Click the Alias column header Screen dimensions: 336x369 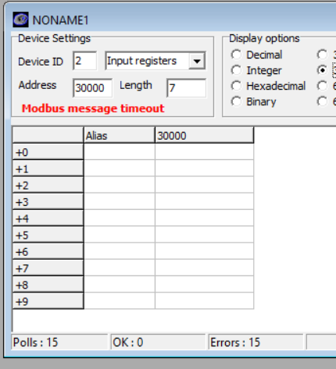(120, 135)
